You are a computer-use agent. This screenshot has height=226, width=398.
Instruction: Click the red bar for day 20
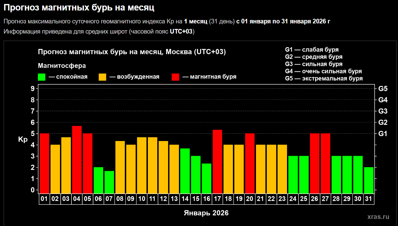pos(250,163)
